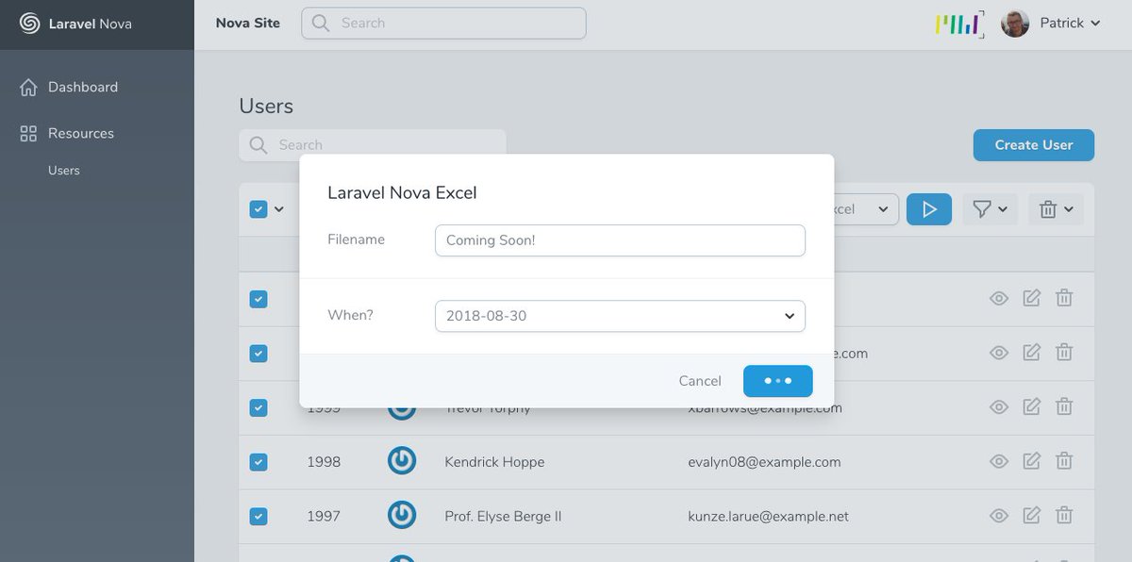Click the ID 1998 cell

tap(324, 462)
